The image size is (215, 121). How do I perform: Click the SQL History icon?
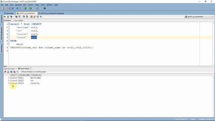pos(38,17)
